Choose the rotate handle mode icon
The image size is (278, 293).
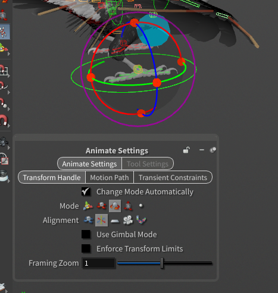point(115,206)
